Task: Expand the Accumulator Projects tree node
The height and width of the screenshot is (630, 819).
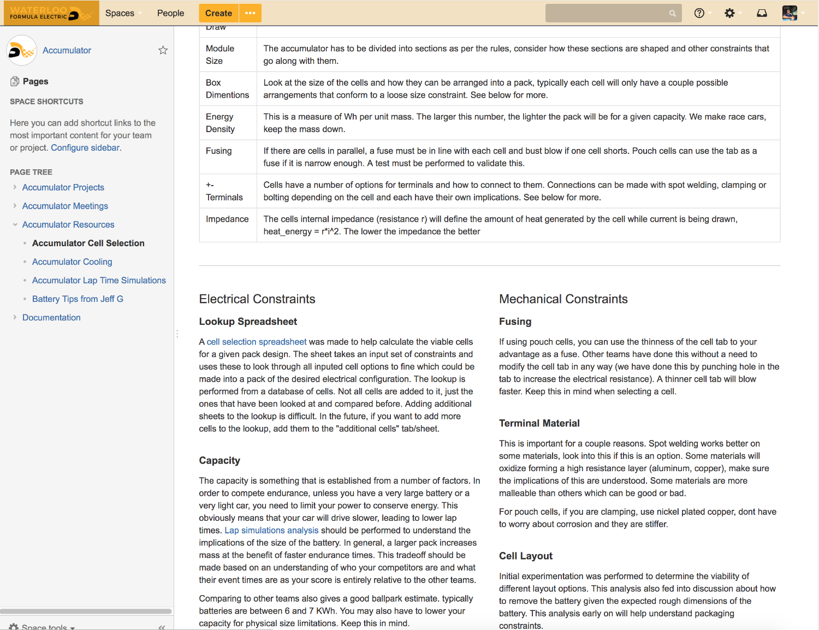Action: click(15, 187)
